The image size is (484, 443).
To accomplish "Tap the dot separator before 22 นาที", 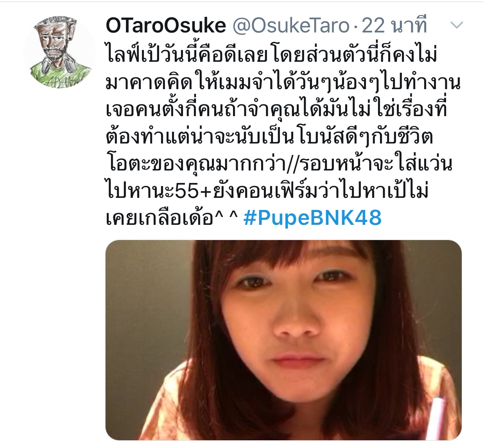I will [x=355, y=27].
